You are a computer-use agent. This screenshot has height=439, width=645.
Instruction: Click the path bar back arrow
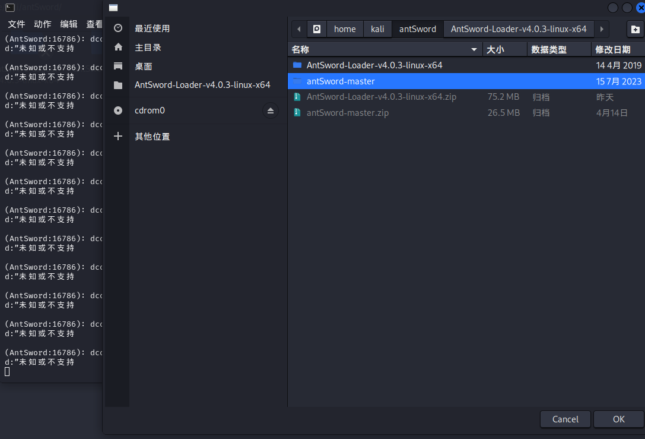(x=299, y=29)
